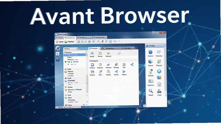The image size is (221, 124).
Task: Click the small corner arrow button at the content area bottom
Action: pos(144,106)
